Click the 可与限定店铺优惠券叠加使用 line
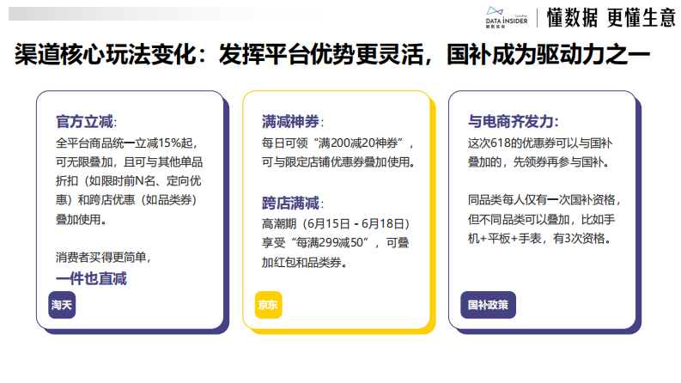 (338, 162)
